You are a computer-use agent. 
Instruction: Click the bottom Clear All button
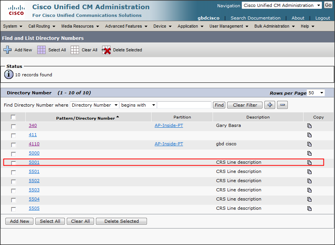pos(80,221)
